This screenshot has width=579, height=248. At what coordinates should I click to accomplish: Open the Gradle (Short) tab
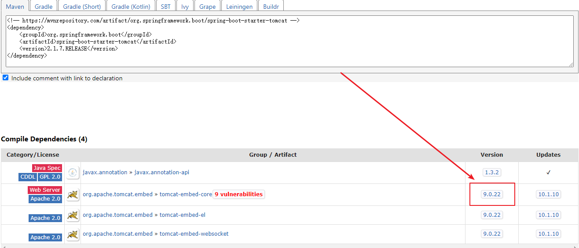[x=82, y=6]
